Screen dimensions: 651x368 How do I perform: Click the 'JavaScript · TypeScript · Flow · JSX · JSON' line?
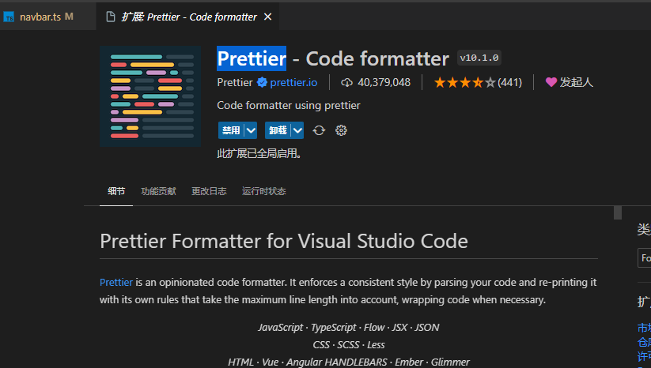point(349,328)
